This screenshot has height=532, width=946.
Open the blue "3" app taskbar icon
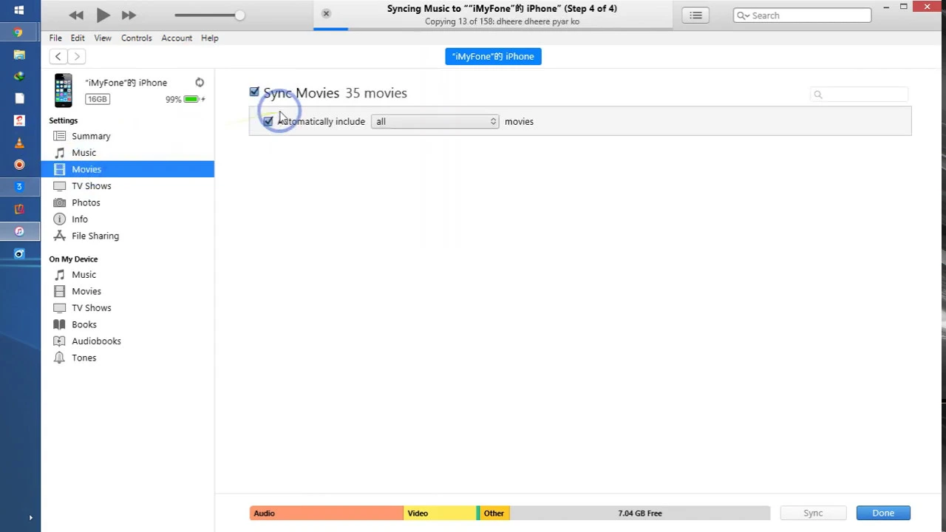[x=19, y=187]
